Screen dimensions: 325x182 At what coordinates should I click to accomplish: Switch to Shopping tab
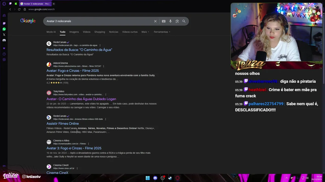point(100,32)
